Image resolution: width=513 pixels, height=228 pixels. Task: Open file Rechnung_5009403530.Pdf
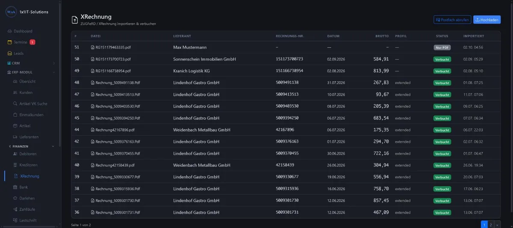click(x=118, y=106)
